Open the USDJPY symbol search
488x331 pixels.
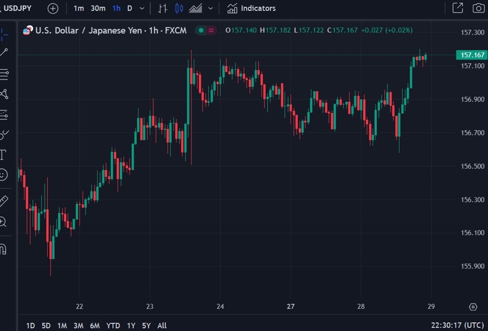pos(17,8)
